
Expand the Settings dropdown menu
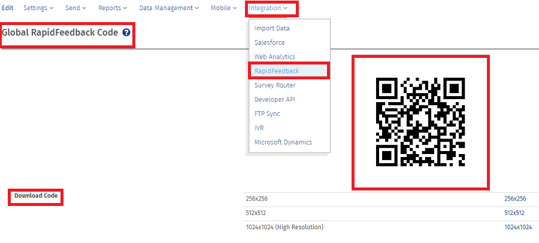(38, 8)
